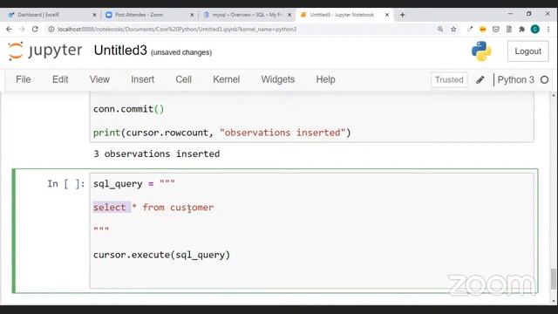The width and height of the screenshot is (558, 314).
Task: Click the document extension icon in toolbar
Action: (x=509, y=29)
